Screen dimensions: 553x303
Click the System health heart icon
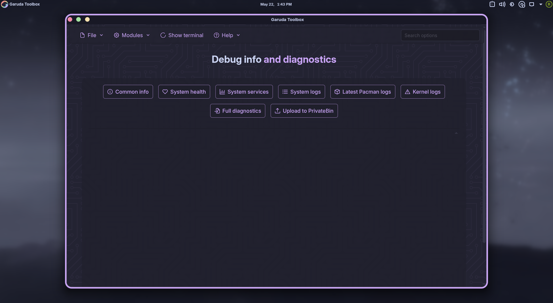coord(165,92)
